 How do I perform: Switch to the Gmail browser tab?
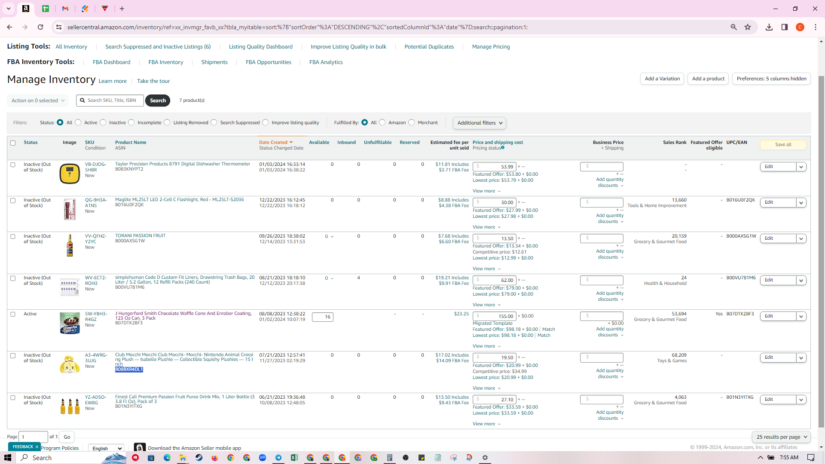tap(65, 9)
